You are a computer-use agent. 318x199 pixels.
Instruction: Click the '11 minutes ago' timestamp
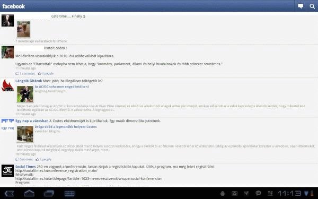click(x=25, y=68)
